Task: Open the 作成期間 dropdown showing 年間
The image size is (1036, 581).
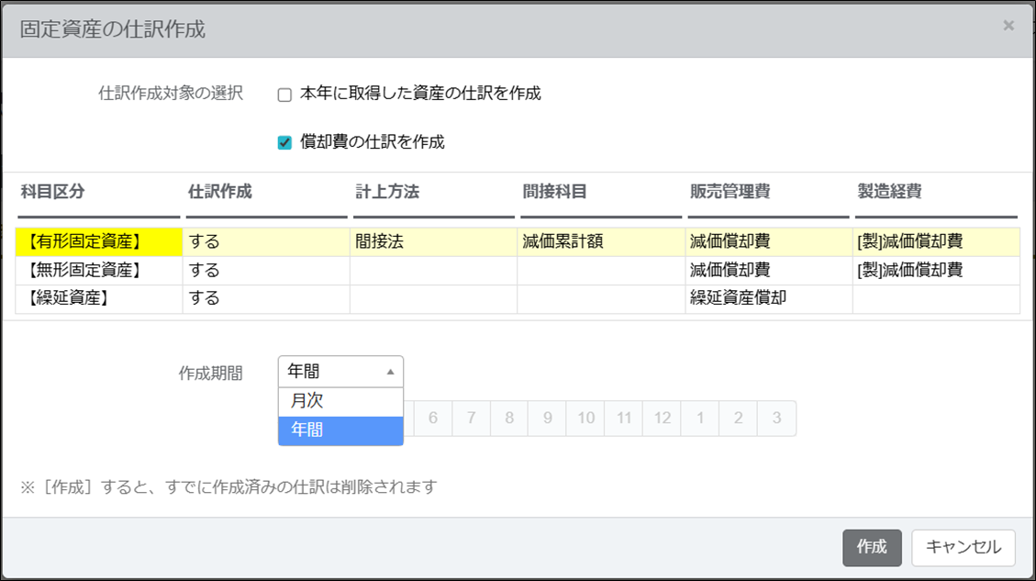Action: 340,372
